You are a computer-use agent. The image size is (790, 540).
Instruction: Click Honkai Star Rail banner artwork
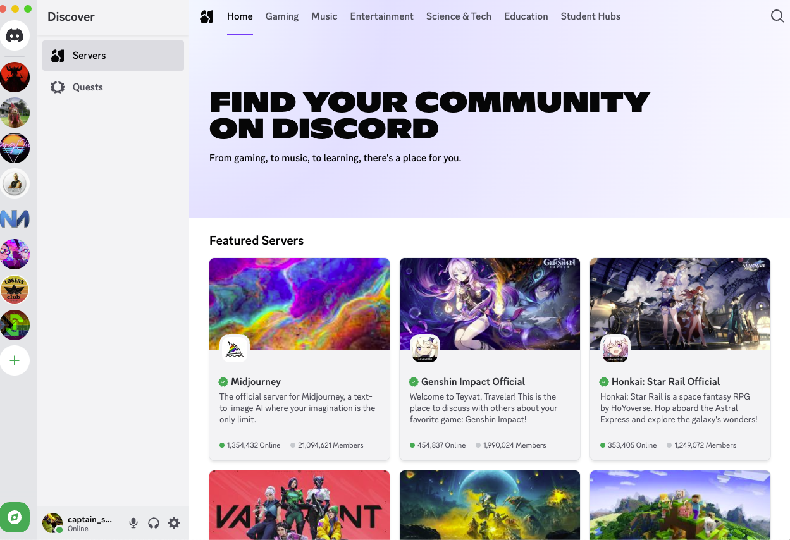pos(681,304)
